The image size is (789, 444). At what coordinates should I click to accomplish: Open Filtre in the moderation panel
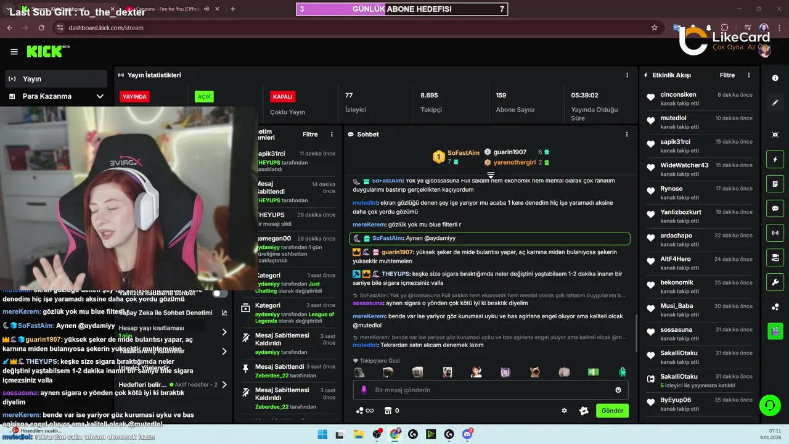[310, 134]
